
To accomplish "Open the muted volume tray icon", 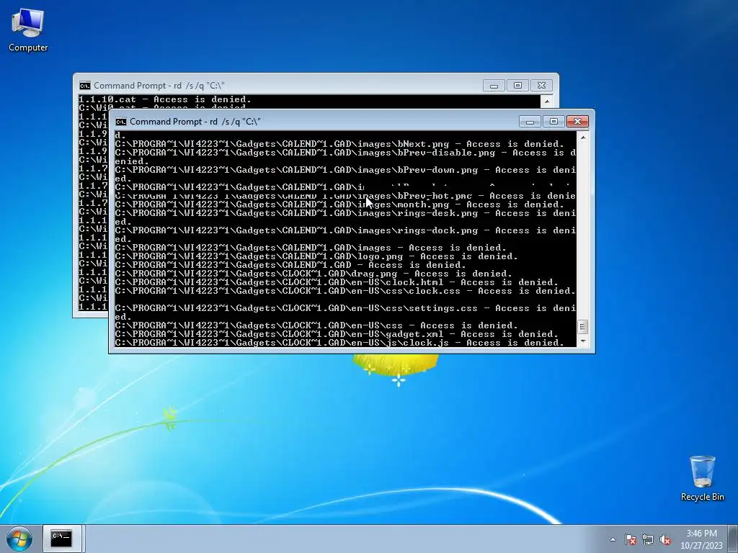I will click(665, 539).
